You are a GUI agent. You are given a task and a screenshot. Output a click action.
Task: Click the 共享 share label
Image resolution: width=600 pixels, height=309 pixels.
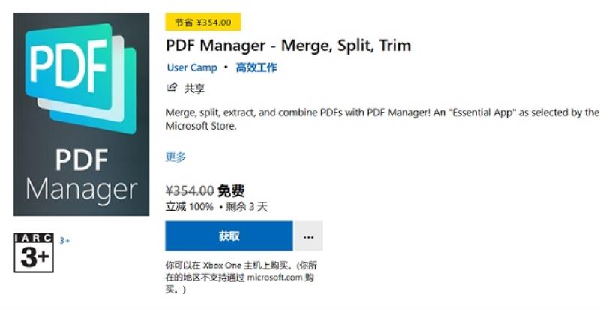coord(195,88)
